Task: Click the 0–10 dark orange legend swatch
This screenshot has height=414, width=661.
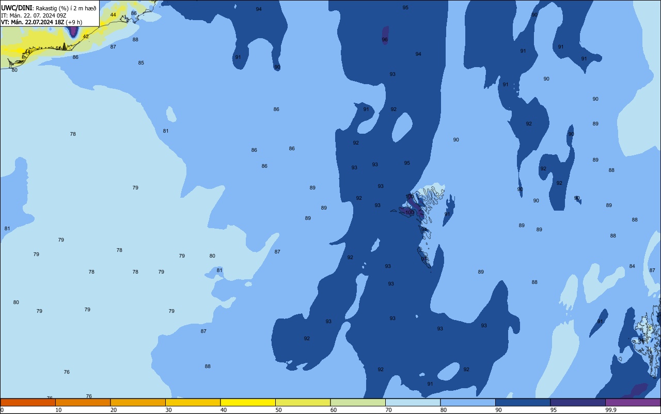Action: [28, 402]
